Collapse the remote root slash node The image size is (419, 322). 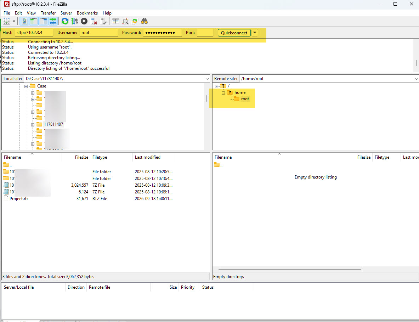click(x=216, y=86)
